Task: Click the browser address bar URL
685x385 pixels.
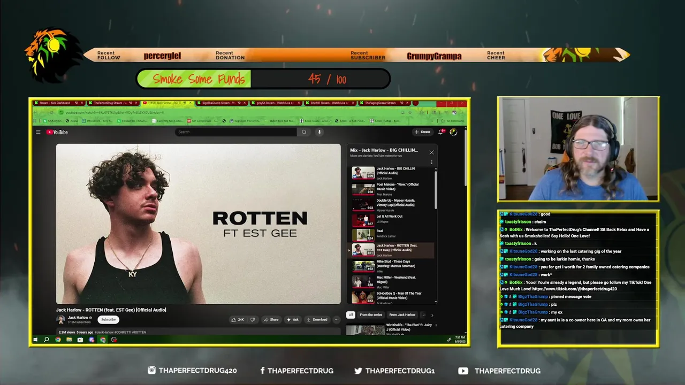Action: [x=115, y=112]
